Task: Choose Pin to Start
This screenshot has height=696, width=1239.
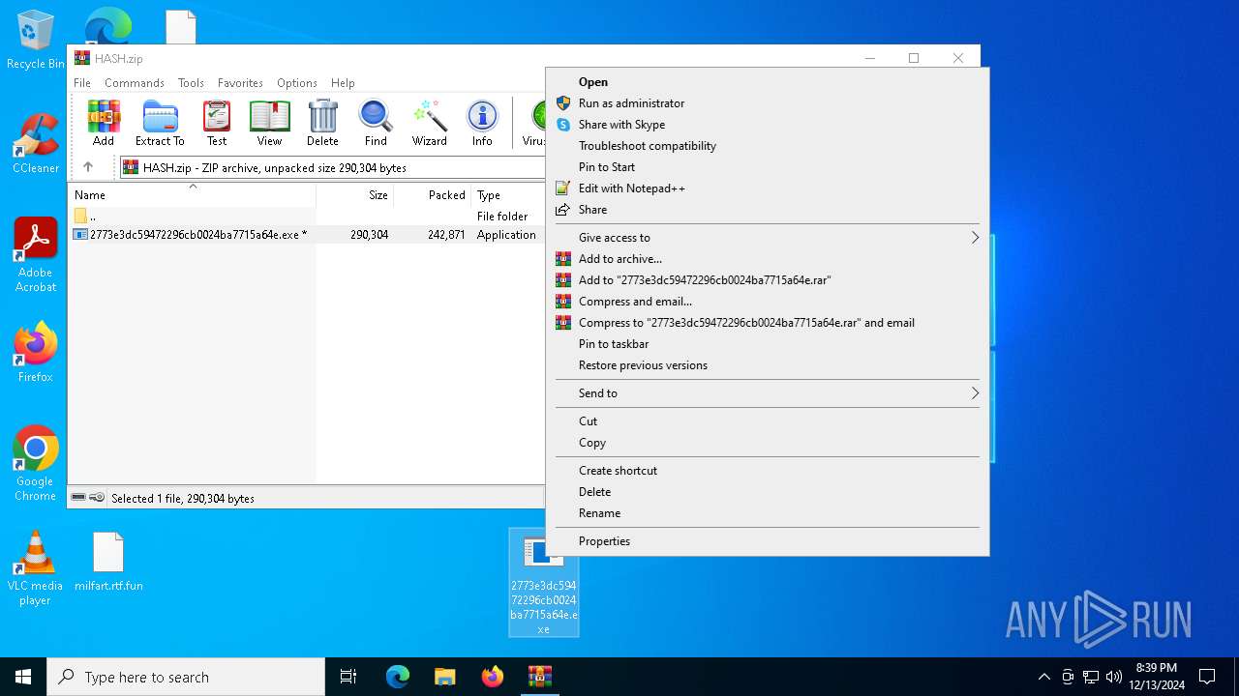Action: point(767,167)
